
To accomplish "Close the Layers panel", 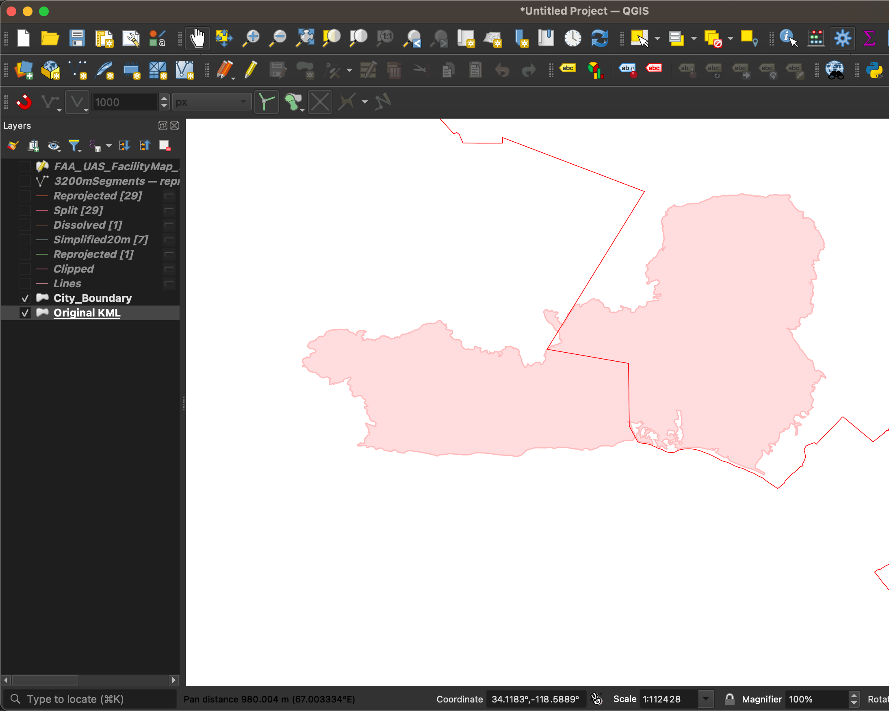I will (174, 126).
